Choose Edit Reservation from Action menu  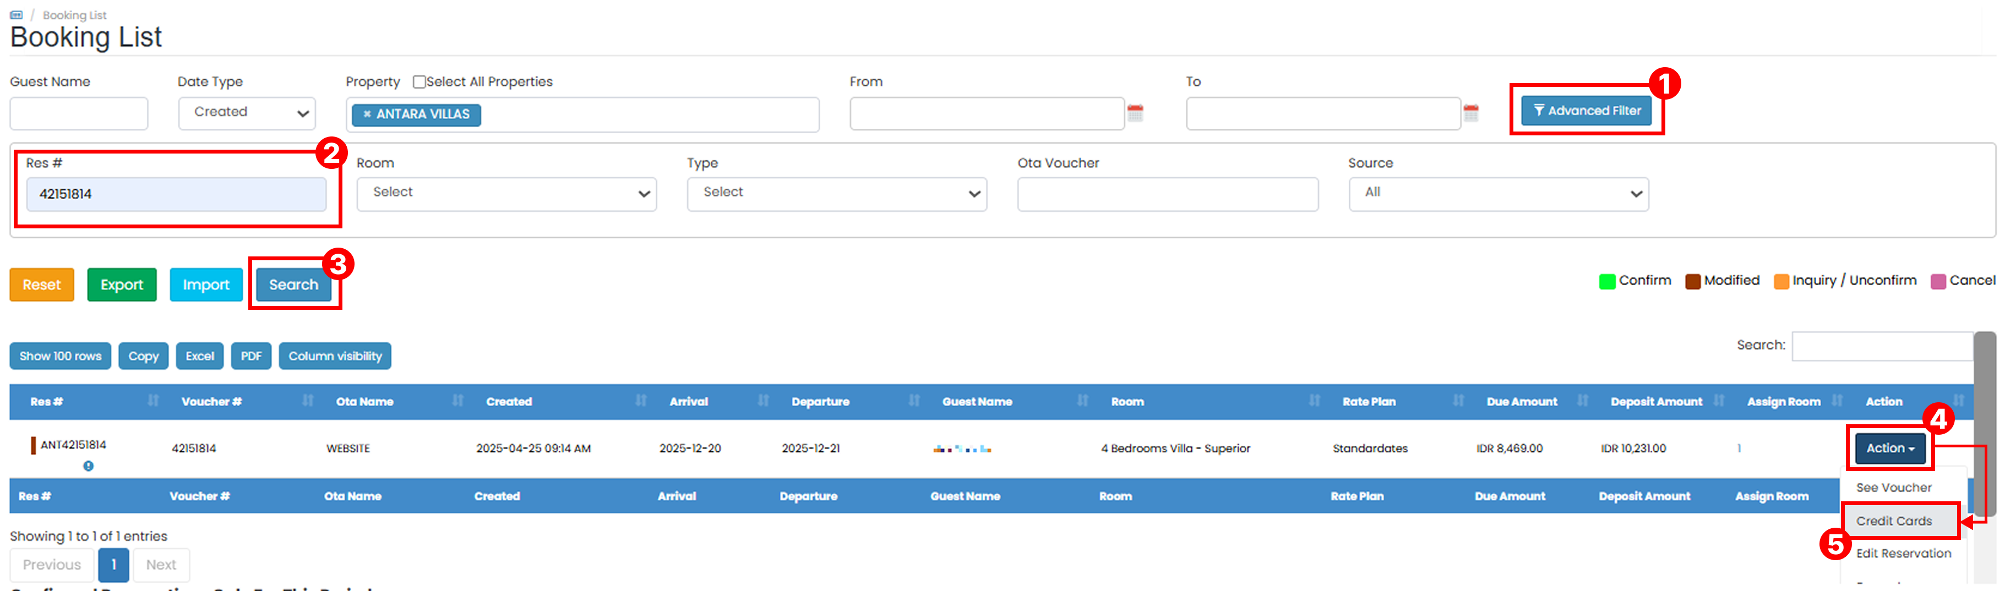[x=1904, y=554]
